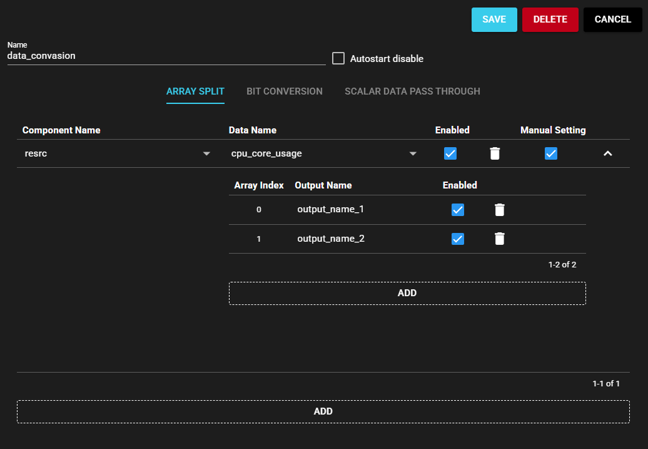648x449 pixels.
Task: Open the cpu_core_usage Data Name dropdown
Action: tap(413, 154)
